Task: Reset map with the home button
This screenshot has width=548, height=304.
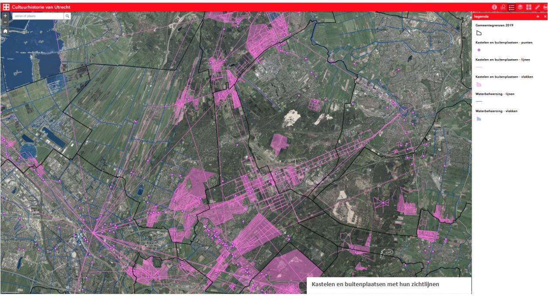Action: coord(5,31)
